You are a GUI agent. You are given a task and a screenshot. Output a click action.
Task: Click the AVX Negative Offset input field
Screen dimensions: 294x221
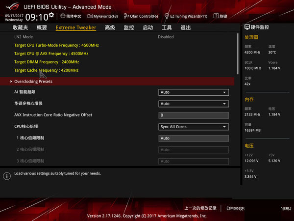pos(194,115)
